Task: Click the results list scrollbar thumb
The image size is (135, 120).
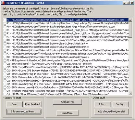Action: (130, 30)
